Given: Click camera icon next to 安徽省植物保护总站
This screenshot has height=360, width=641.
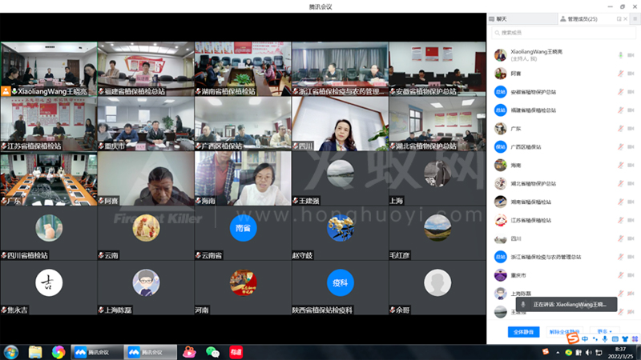Looking at the screenshot, I should (633, 92).
